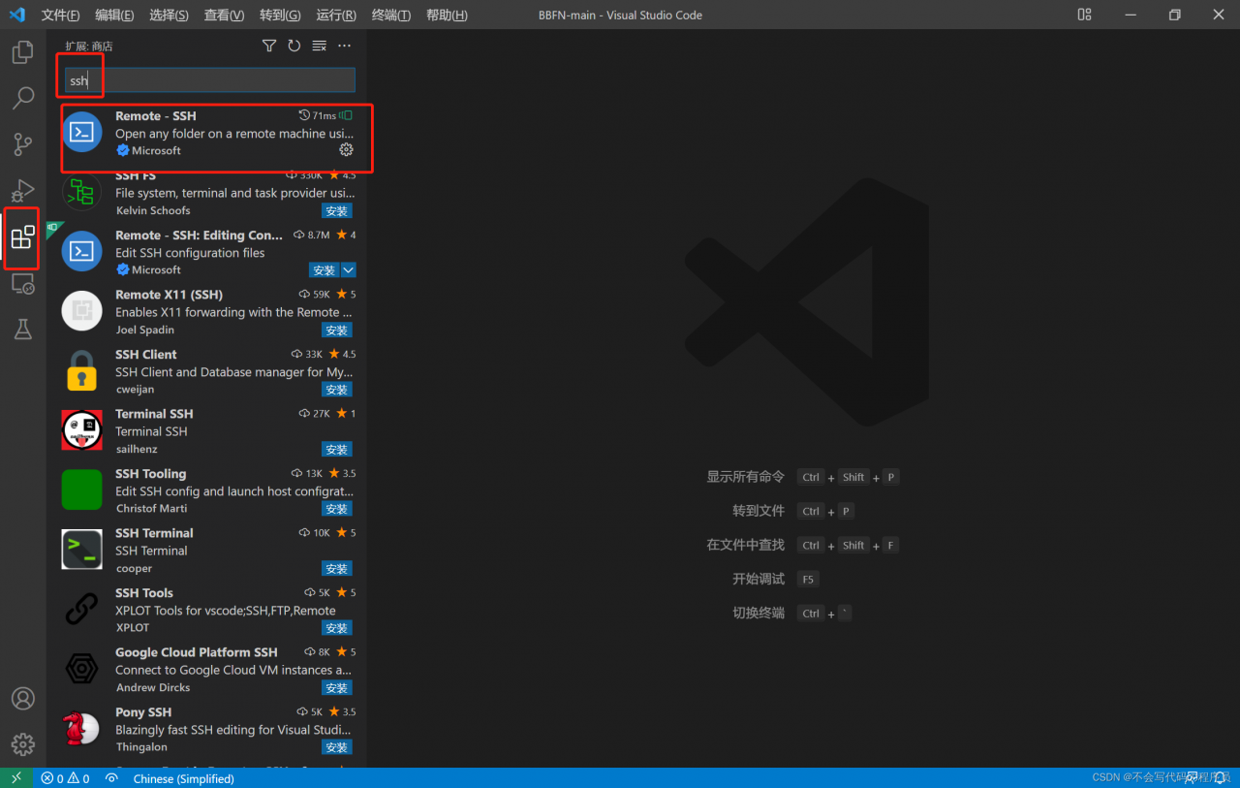Open the Extensions view in activity bar
The width and height of the screenshot is (1240, 788).
pos(23,236)
